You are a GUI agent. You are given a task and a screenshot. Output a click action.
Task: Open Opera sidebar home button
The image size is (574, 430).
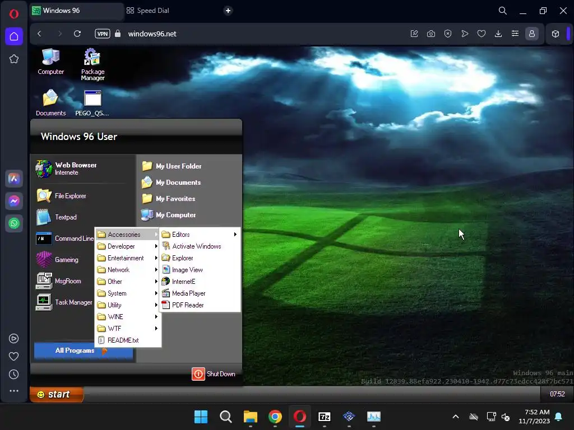14,36
